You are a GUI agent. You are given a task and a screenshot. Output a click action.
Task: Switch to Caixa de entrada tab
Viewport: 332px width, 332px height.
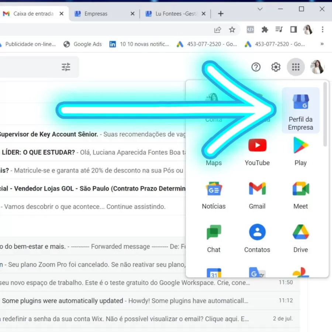tap(34, 14)
